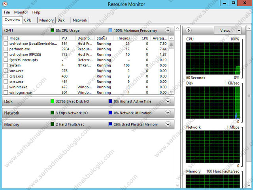Click the Memory section header label
Screen dimensions: 253x190
point(11,124)
